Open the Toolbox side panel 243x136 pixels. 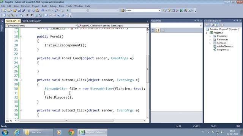point(2,26)
